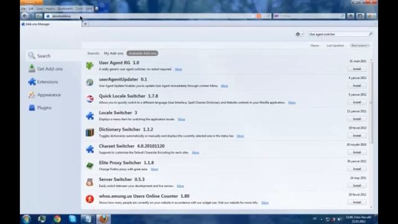Open a new tab with plus button
The width and height of the screenshot is (398, 224).
(x=86, y=24)
